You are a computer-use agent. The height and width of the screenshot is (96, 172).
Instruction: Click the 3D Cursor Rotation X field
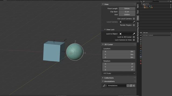(119, 64)
